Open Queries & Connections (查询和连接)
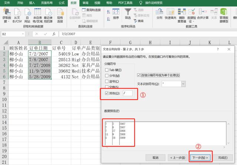 [x=91, y=10]
